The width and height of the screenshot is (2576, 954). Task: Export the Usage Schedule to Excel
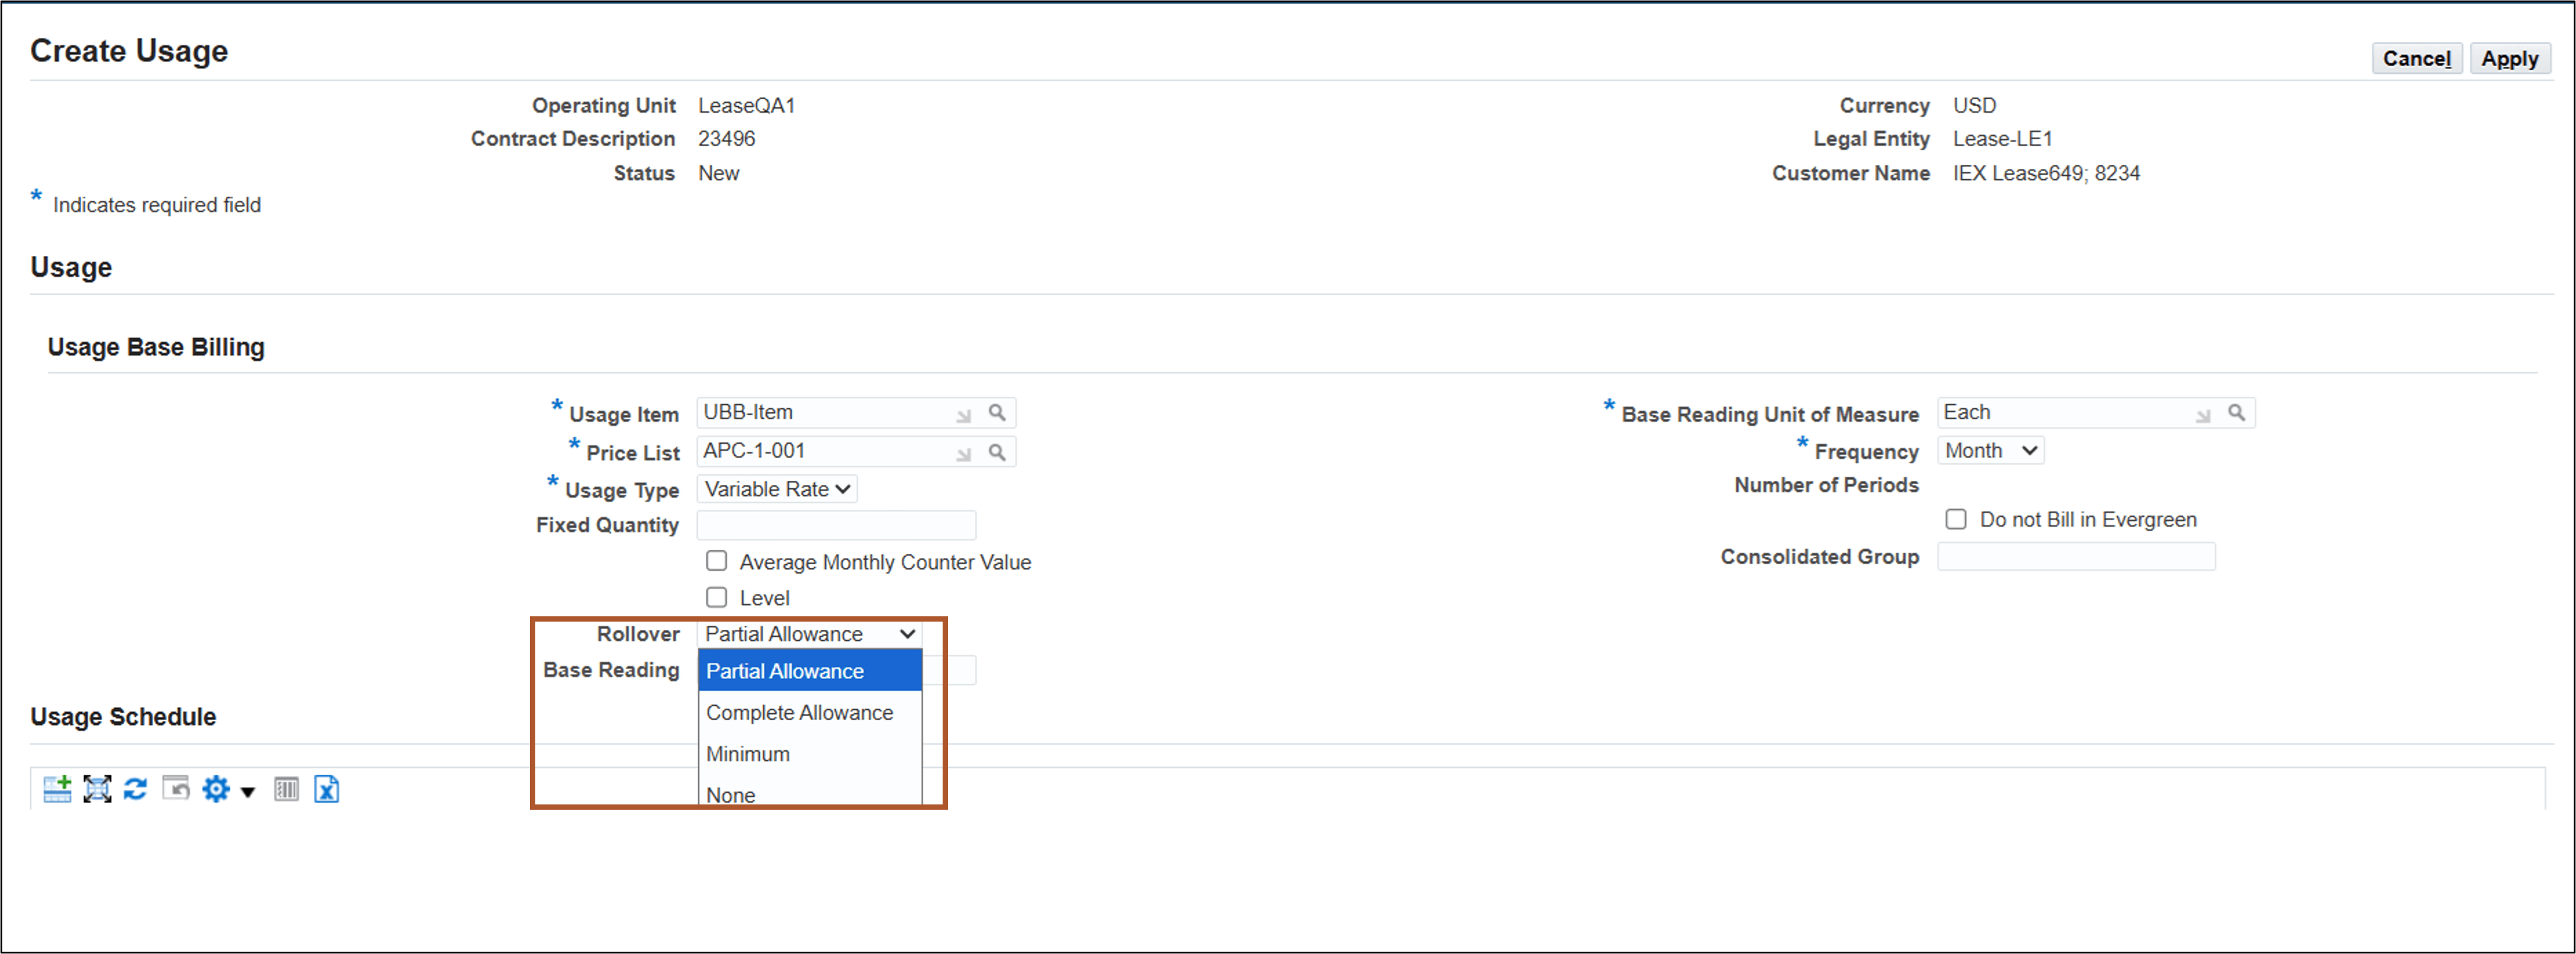[326, 789]
